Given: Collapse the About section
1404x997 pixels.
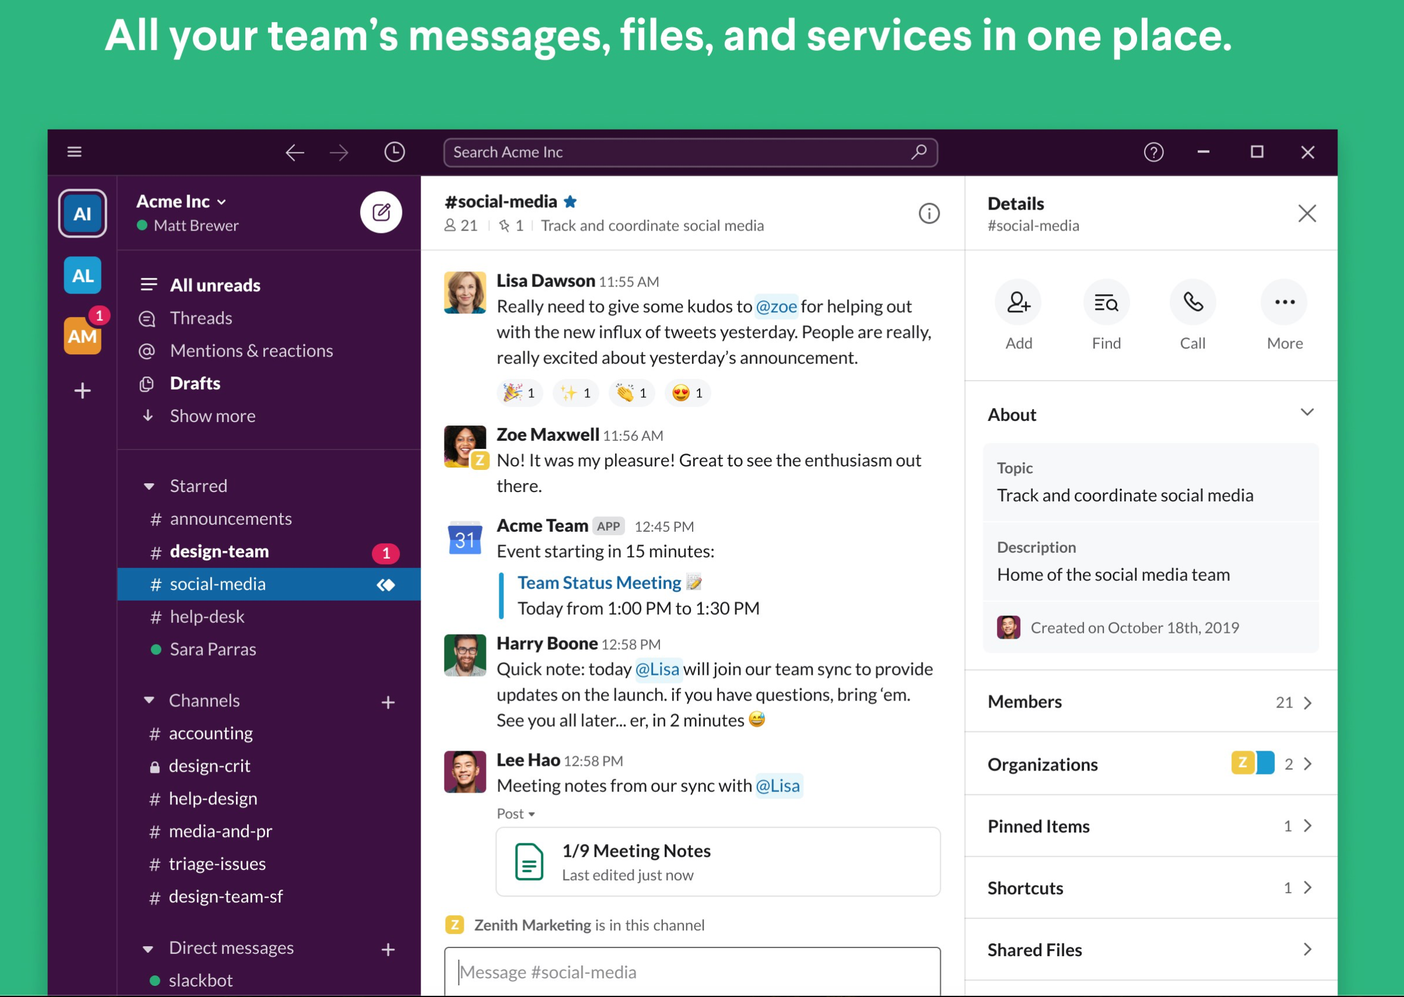Looking at the screenshot, I should [x=1307, y=412].
